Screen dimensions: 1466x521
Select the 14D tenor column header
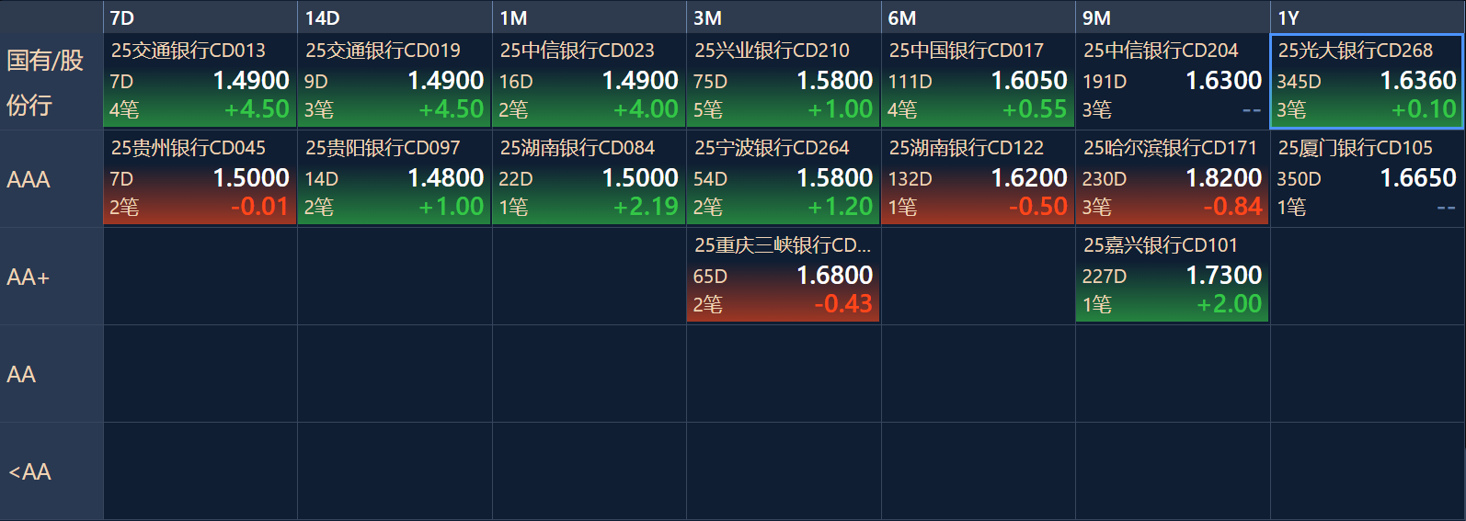tap(395, 17)
